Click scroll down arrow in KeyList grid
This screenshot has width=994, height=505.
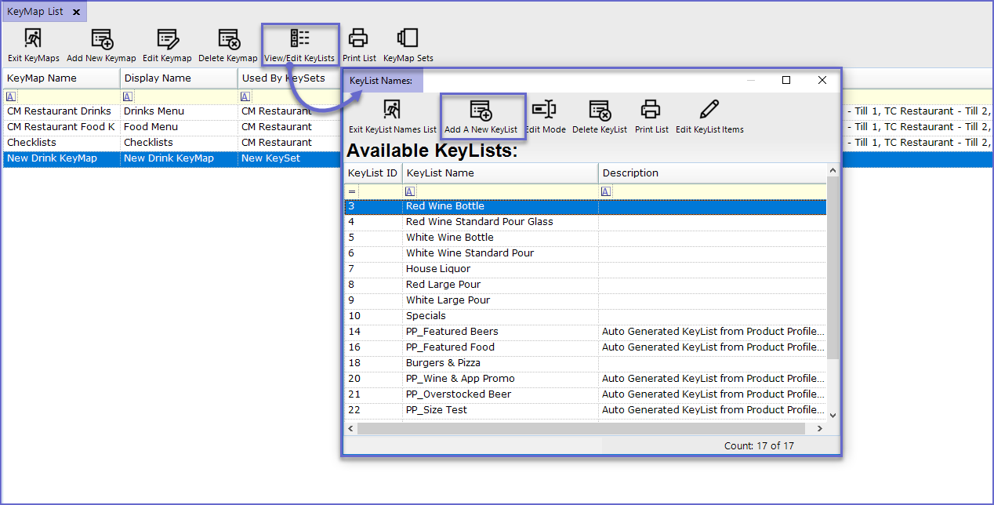click(x=832, y=415)
